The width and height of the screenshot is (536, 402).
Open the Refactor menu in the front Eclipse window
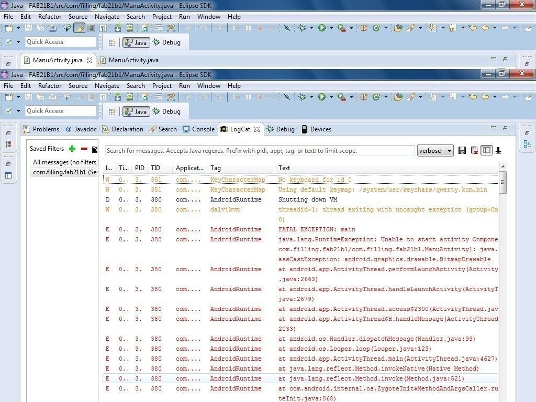[x=50, y=86]
